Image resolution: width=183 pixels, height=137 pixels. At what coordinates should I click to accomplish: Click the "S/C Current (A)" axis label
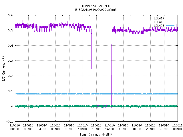pyautogui.click(x=3, y=68)
